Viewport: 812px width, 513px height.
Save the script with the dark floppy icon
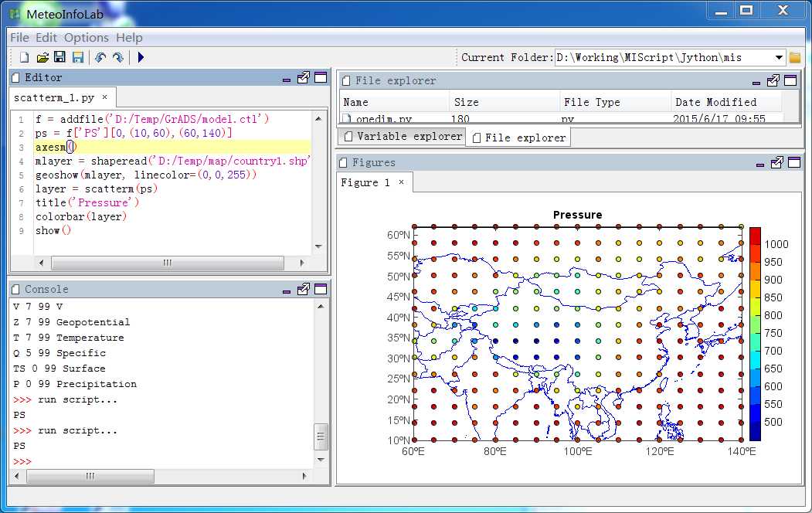pyautogui.click(x=60, y=57)
